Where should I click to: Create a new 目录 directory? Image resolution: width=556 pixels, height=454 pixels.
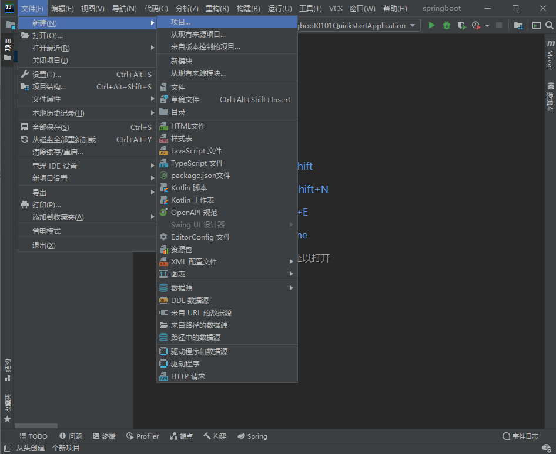tap(227, 112)
